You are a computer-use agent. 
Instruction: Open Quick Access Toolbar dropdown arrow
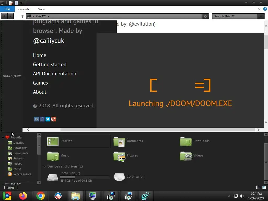[21, 3]
